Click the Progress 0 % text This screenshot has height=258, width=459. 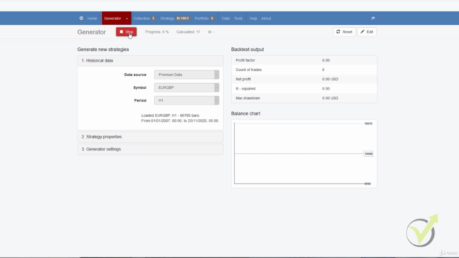(157, 32)
